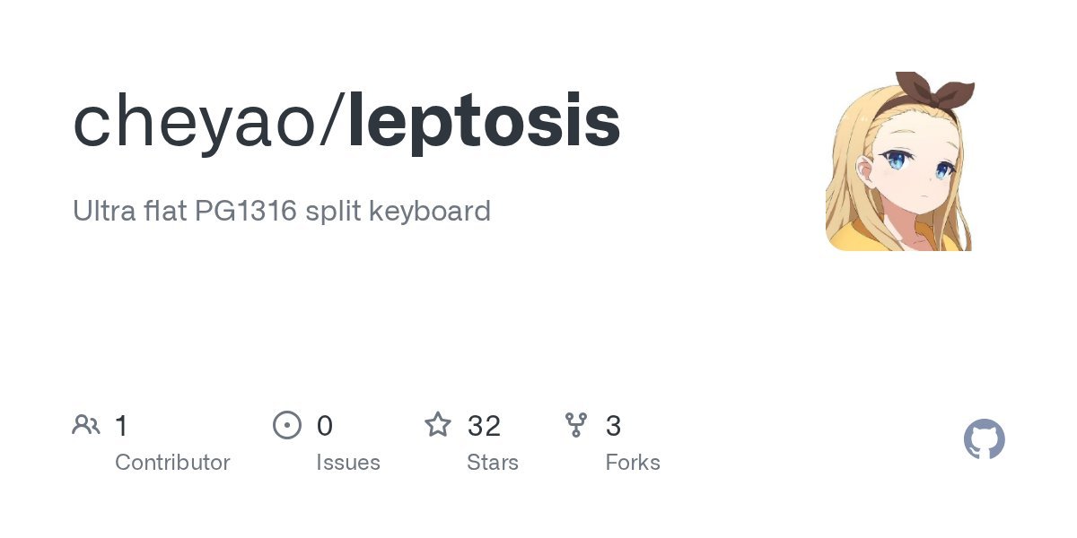Click the "Ultra flat PG1316 split keyboard" description
Screen dimensions: 1077x538
pyautogui.click(x=282, y=211)
